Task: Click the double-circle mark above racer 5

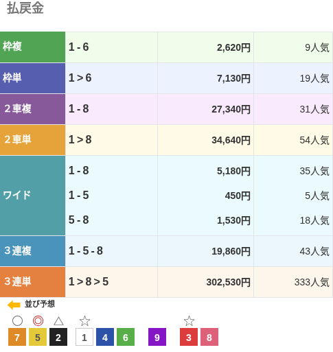Action: (38, 320)
